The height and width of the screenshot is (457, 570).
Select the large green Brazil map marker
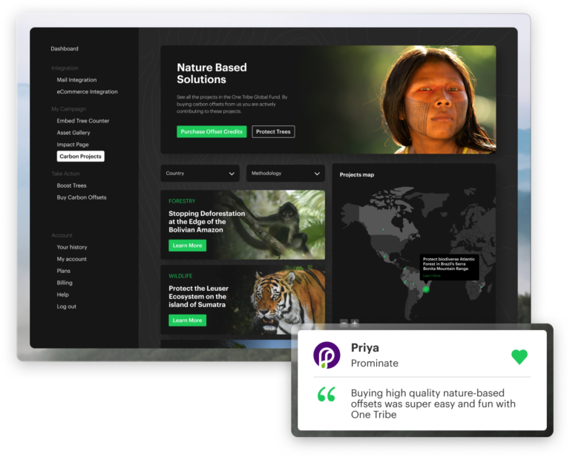coord(426,289)
